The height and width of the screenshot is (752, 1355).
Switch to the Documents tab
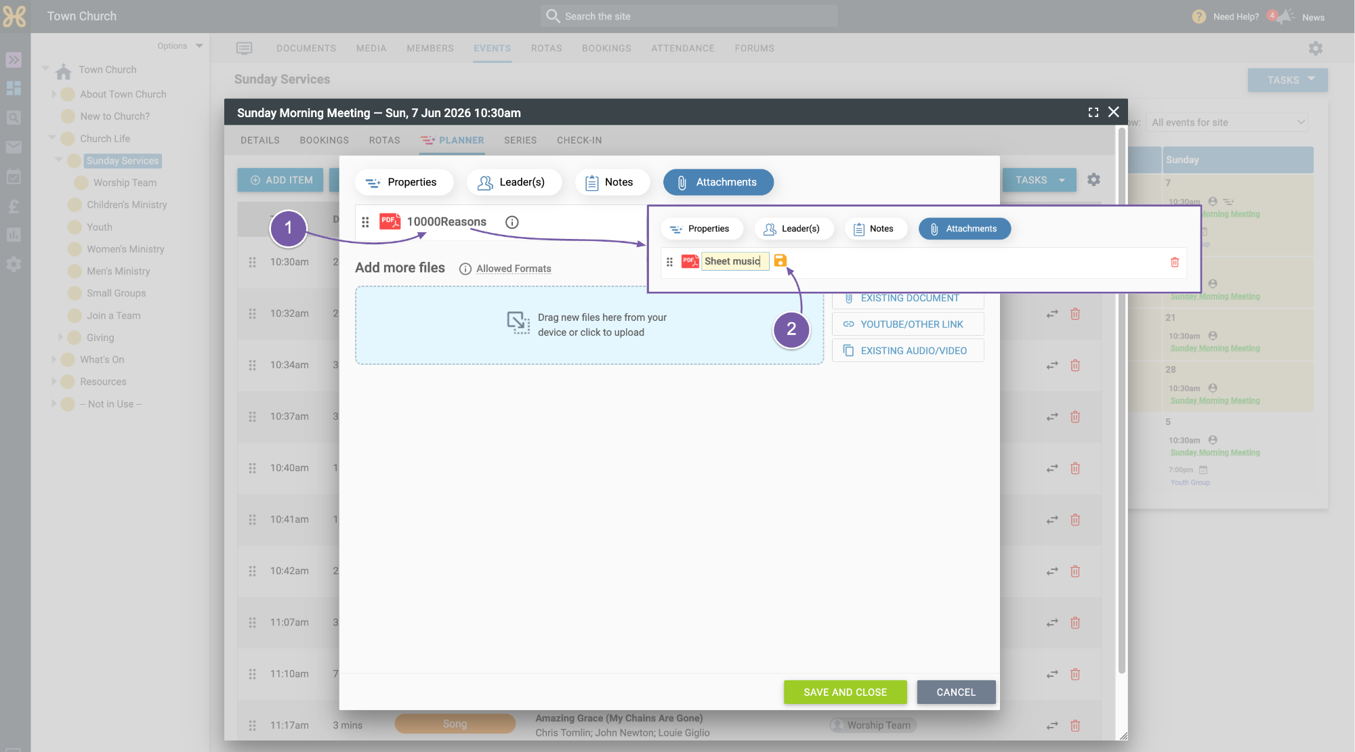pyautogui.click(x=306, y=48)
